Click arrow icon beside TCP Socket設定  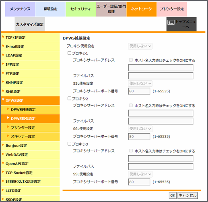(3, 172)
